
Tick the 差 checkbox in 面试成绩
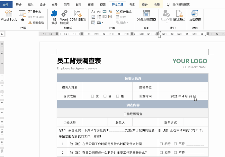[x=118, y=96]
